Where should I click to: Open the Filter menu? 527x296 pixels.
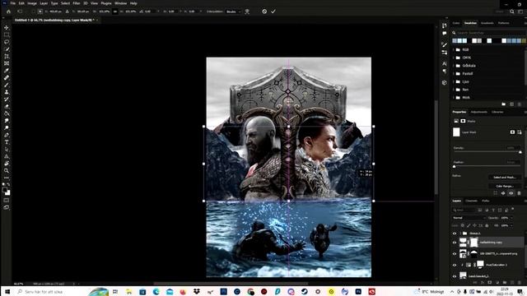click(x=77, y=3)
